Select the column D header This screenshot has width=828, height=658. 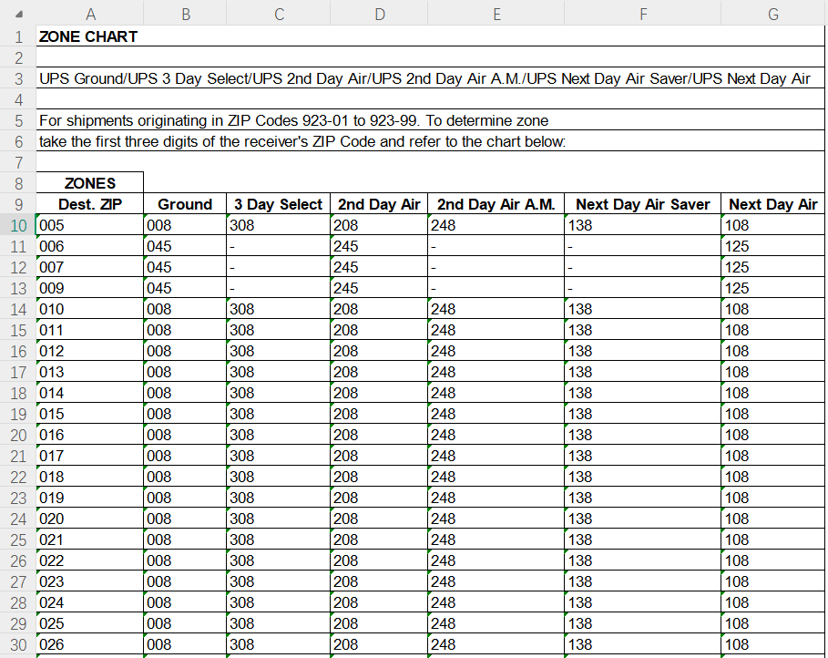click(x=378, y=14)
